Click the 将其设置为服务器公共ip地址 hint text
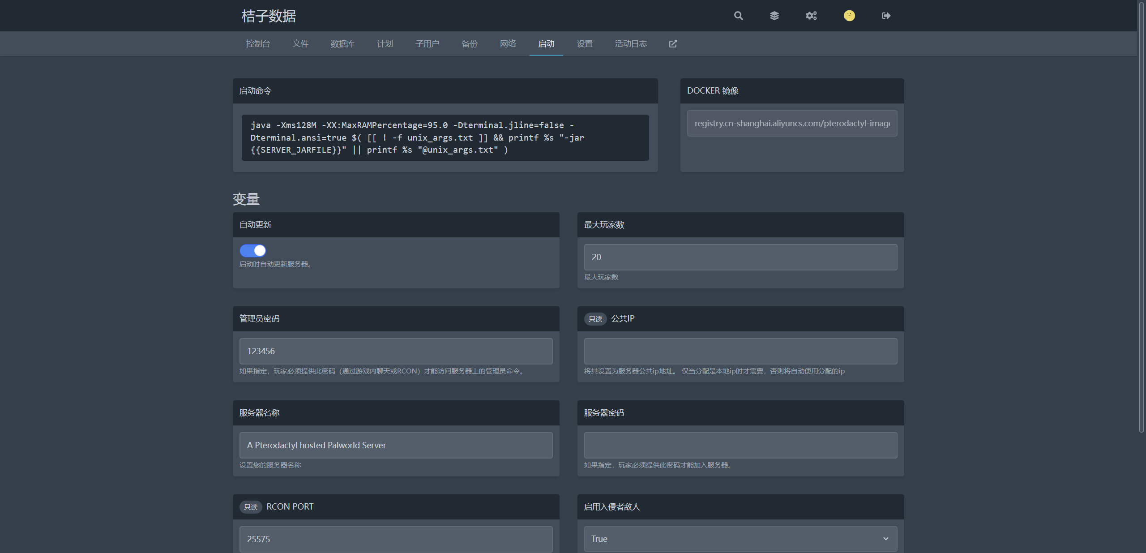The width and height of the screenshot is (1146, 553). point(714,371)
